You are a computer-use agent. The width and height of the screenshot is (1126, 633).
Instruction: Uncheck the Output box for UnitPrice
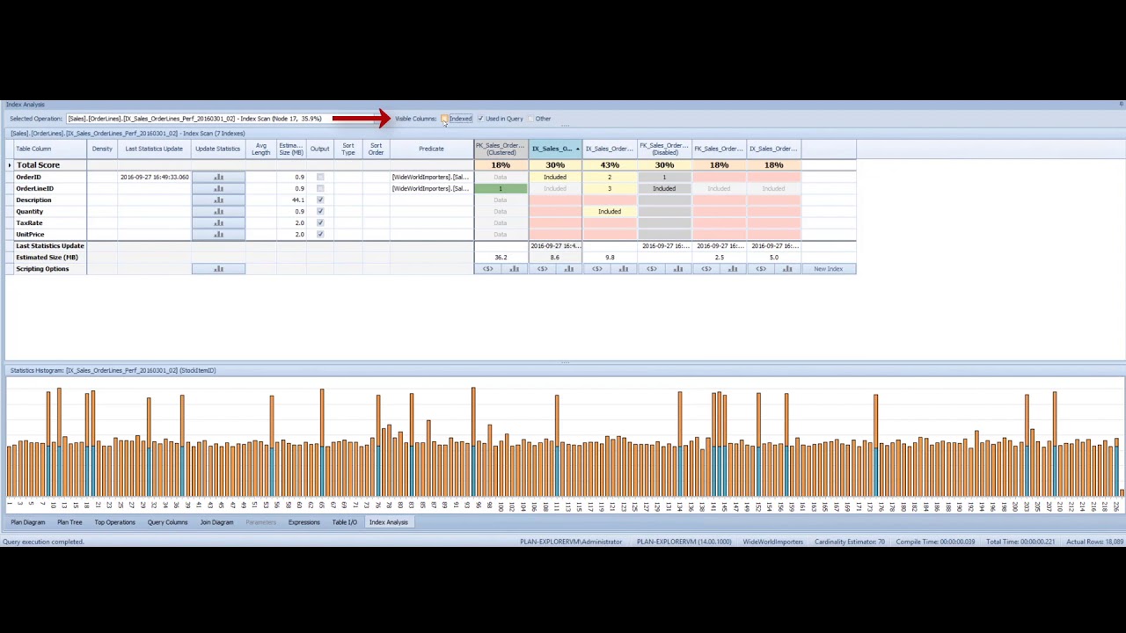[320, 235]
